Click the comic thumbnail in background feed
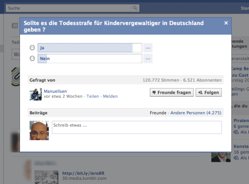Image resolution: width=249 pixels, height=184 pixels. (x=46, y=177)
